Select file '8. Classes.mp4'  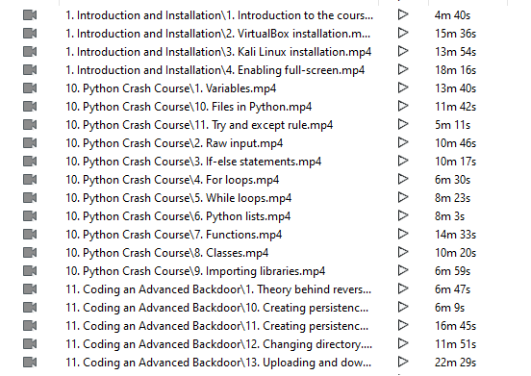167,253
